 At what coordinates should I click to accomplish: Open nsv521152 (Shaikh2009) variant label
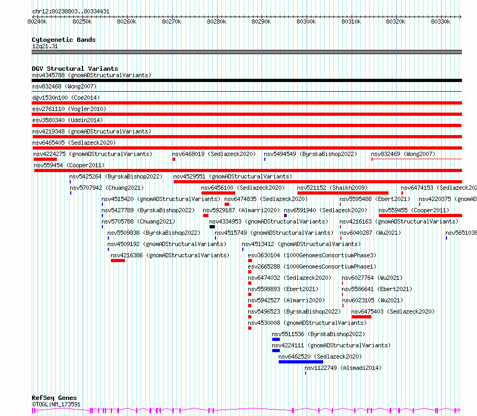pos(332,188)
